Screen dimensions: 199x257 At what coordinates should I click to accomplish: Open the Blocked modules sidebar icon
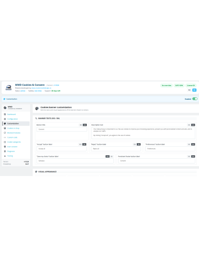[5, 133]
